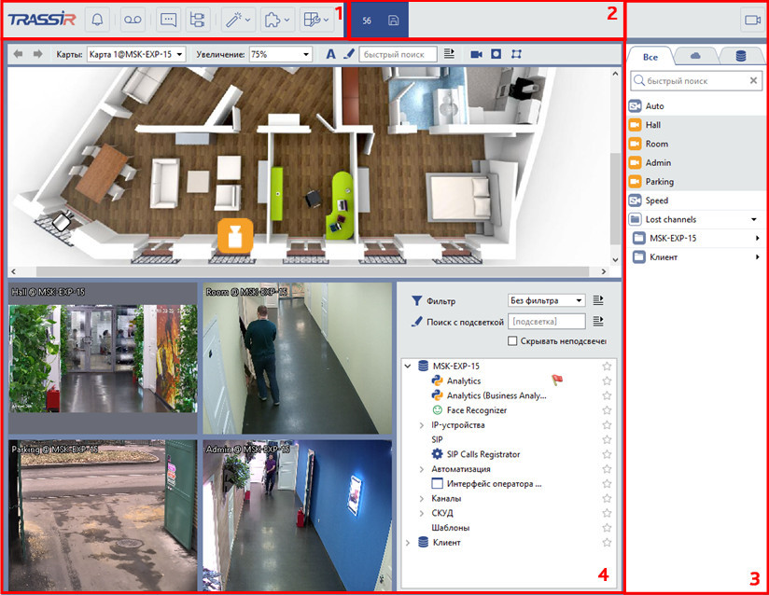
Task: Star the SIP Calls Registrator item
Action: pos(607,454)
